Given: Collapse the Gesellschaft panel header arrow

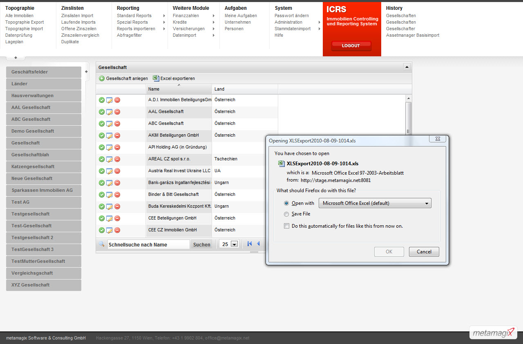Looking at the screenshot, I should [x=407, y=67].
